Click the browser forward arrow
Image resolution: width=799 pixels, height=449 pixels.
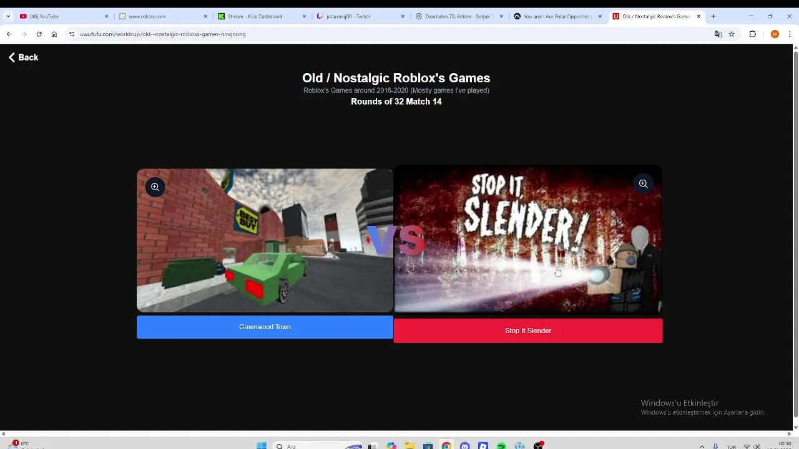pos(24,34)
